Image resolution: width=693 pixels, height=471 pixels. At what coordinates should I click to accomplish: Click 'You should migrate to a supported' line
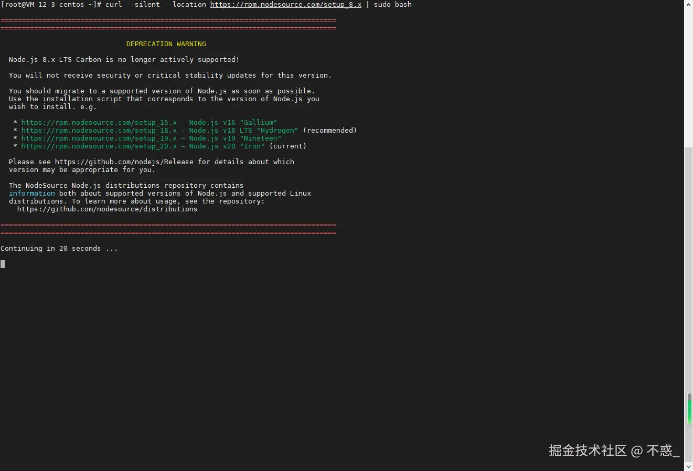pyautogui.click(x=162, y=91)
